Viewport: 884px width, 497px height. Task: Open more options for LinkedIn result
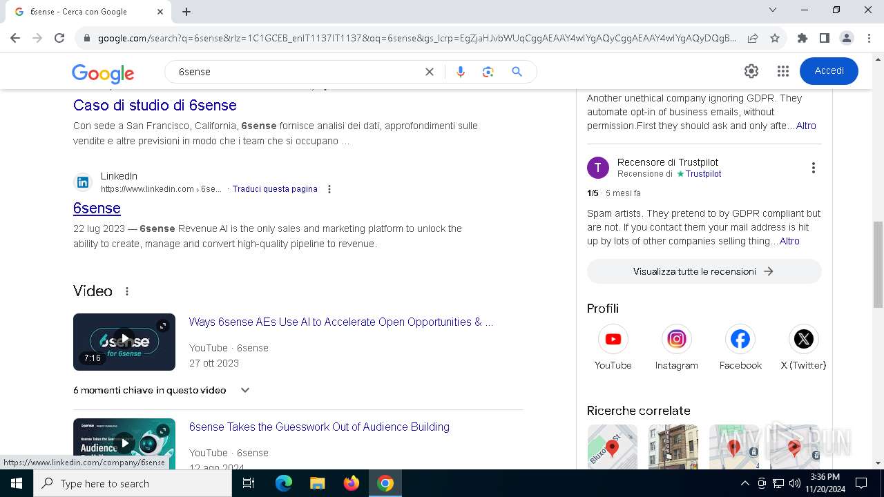pyautogui.click(x=329, y=189)
